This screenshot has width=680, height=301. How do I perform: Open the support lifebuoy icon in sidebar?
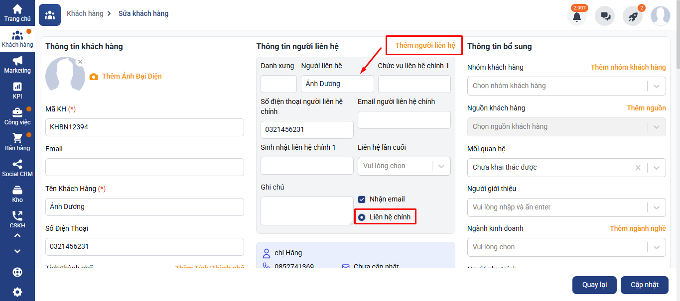click(17, 272)
